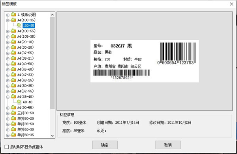Select A4(45-60) folder label

click(25, 69)
